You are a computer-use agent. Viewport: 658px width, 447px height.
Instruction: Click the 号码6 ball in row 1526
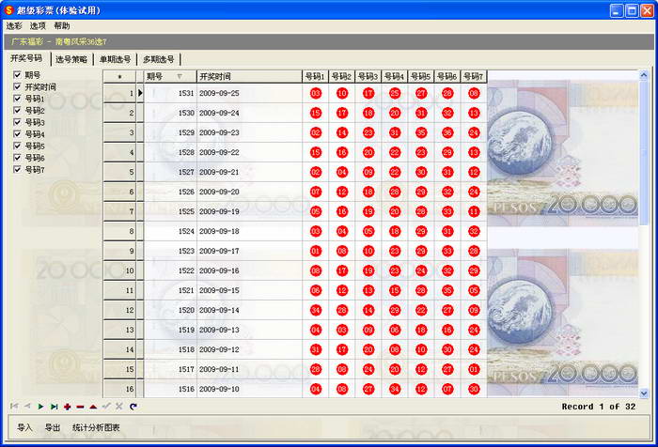(x=447, y=192)
